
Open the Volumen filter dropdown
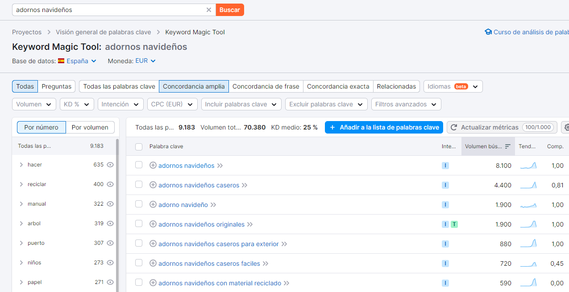pos(34,104)
